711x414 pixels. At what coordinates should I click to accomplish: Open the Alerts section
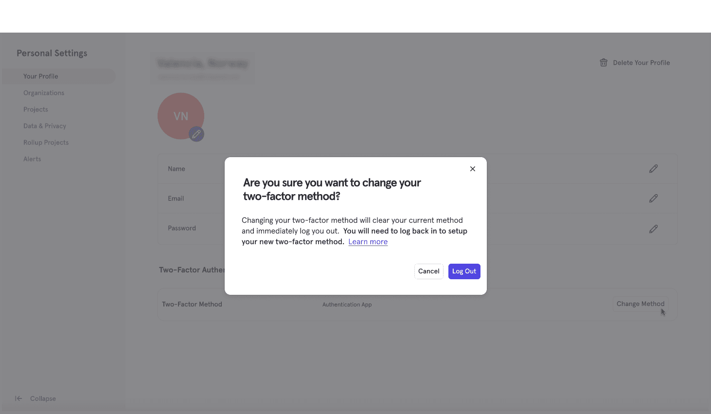pos(32,159)
